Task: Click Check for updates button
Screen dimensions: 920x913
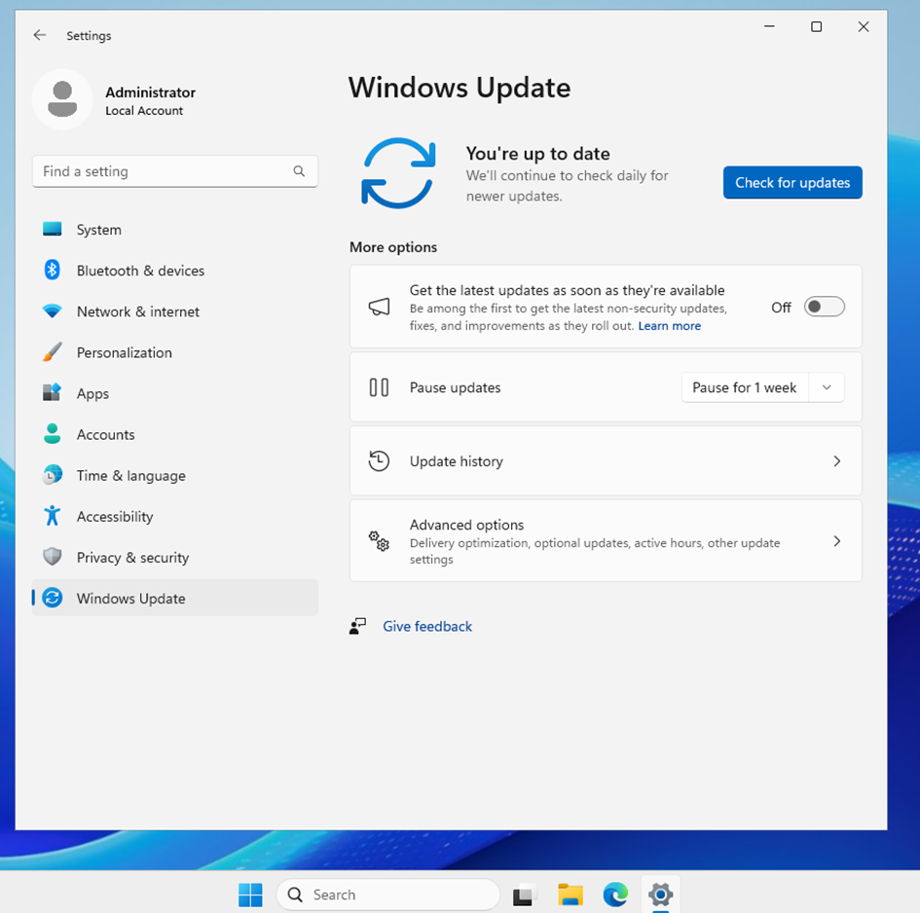Action: click(x=792, y=182)
